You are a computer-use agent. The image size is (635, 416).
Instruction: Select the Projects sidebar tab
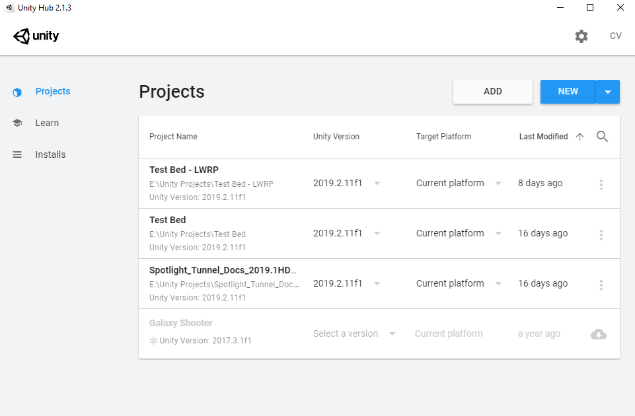click(52, 91)
